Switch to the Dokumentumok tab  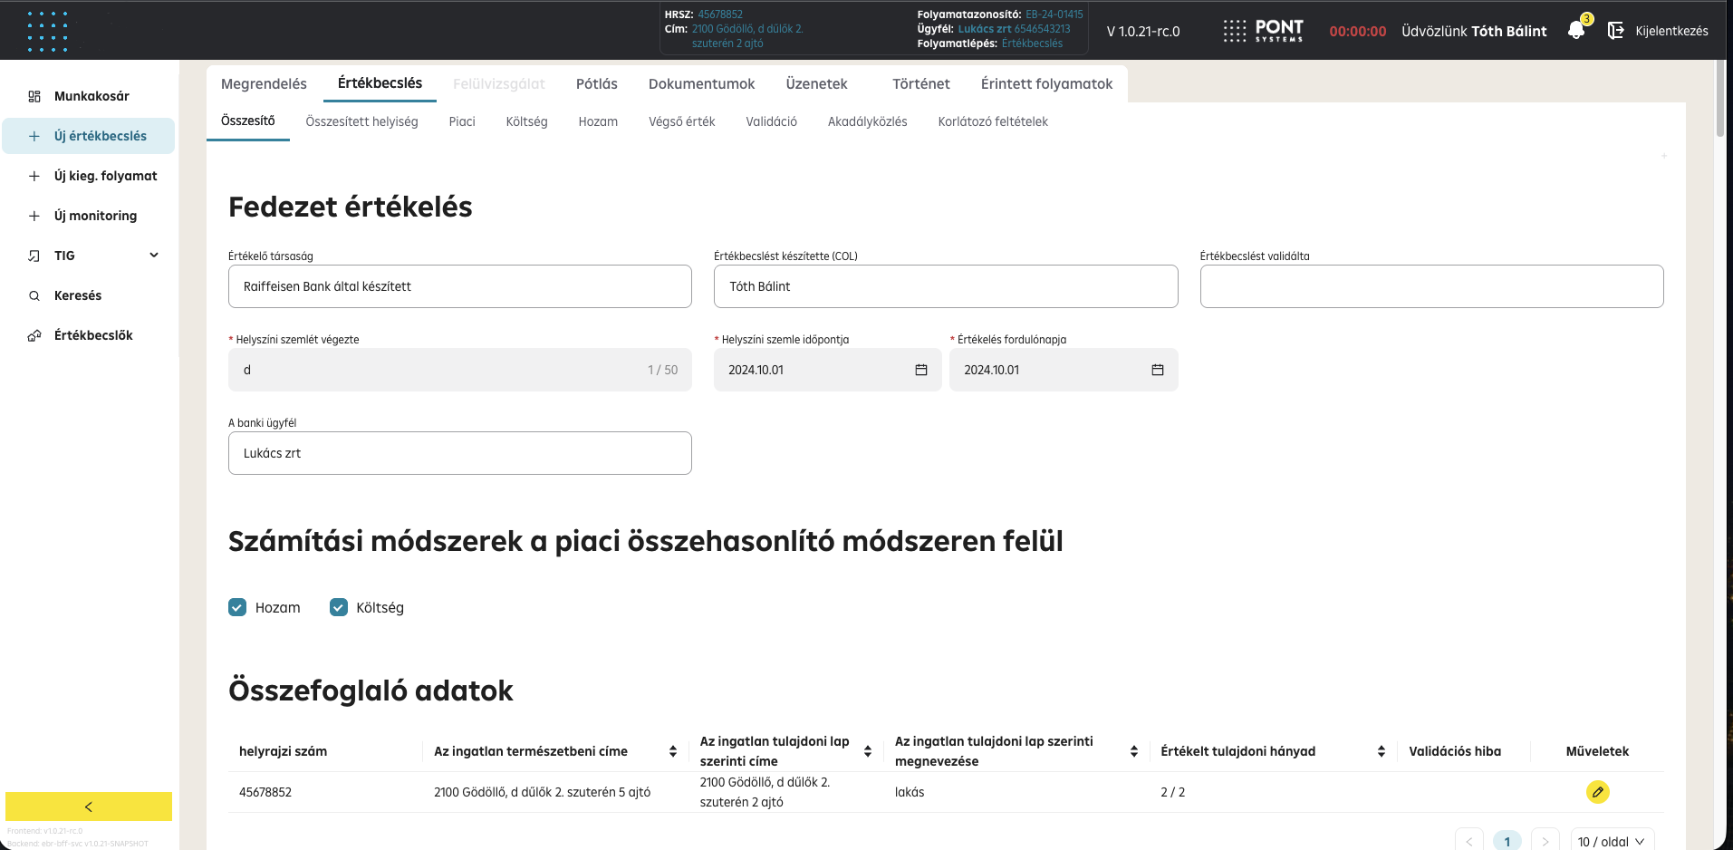[701, 83]
